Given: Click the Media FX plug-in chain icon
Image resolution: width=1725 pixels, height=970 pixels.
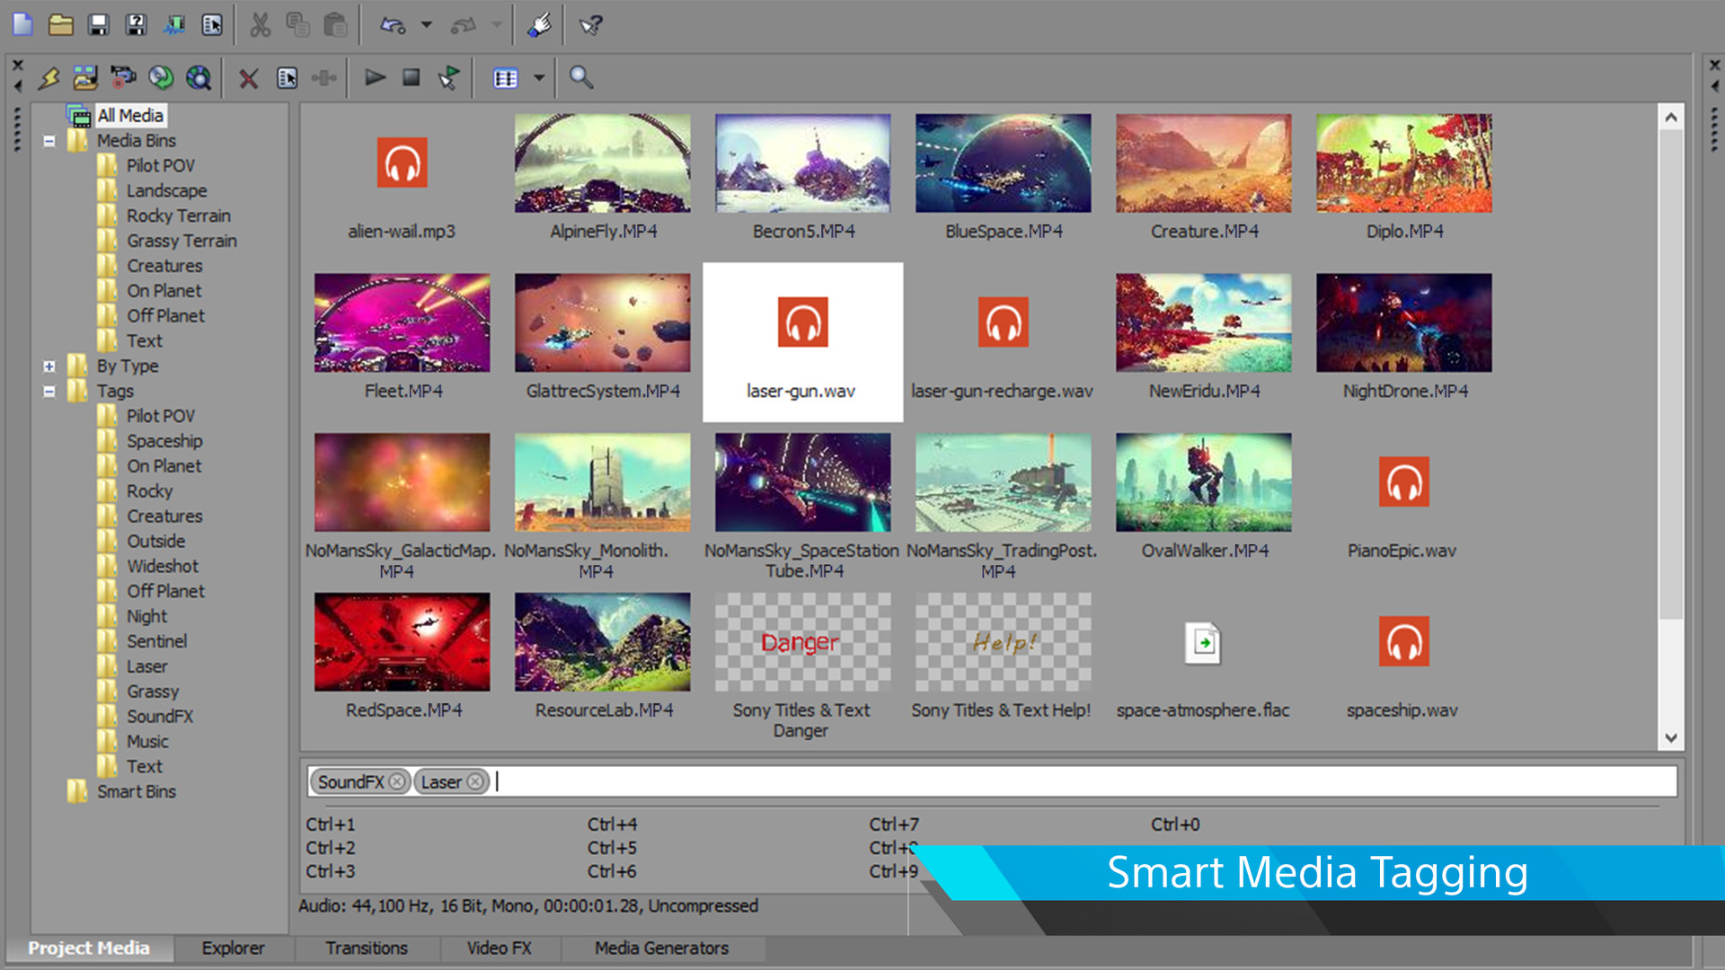Looking at the screenshot, I should pyautogui.click(x=323, y=78).
